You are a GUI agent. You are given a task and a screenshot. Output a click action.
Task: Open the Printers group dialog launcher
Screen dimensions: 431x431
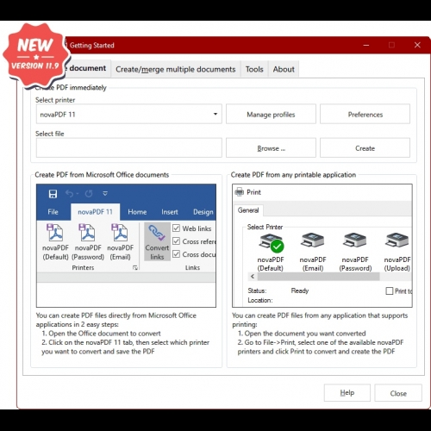click(135, 268)
